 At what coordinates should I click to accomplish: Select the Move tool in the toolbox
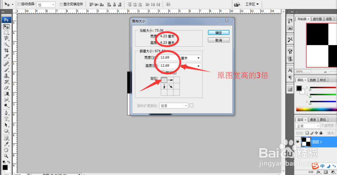click(x=6, y=27)
